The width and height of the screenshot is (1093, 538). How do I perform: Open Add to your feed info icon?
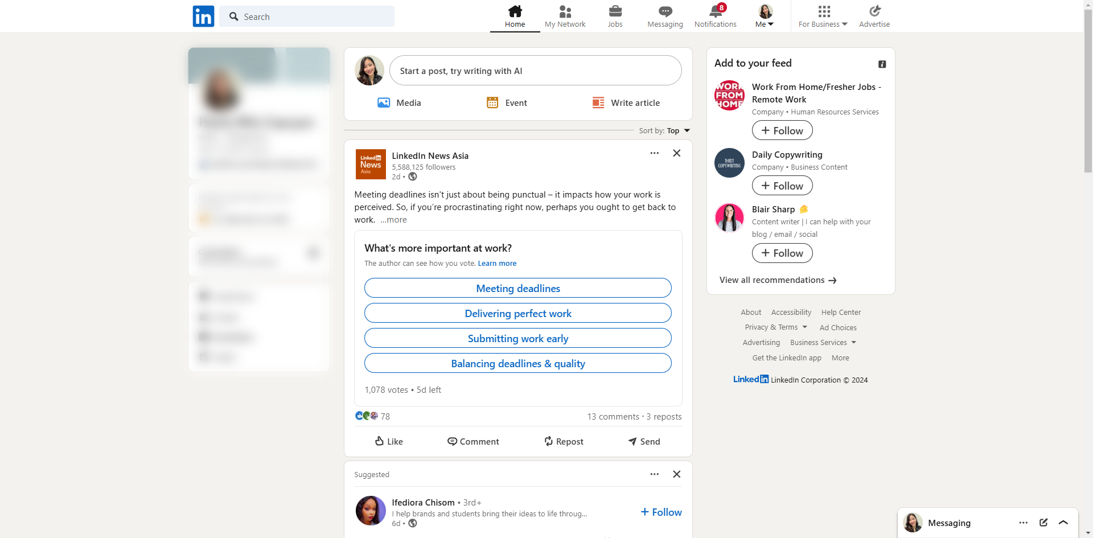(882, 64)
